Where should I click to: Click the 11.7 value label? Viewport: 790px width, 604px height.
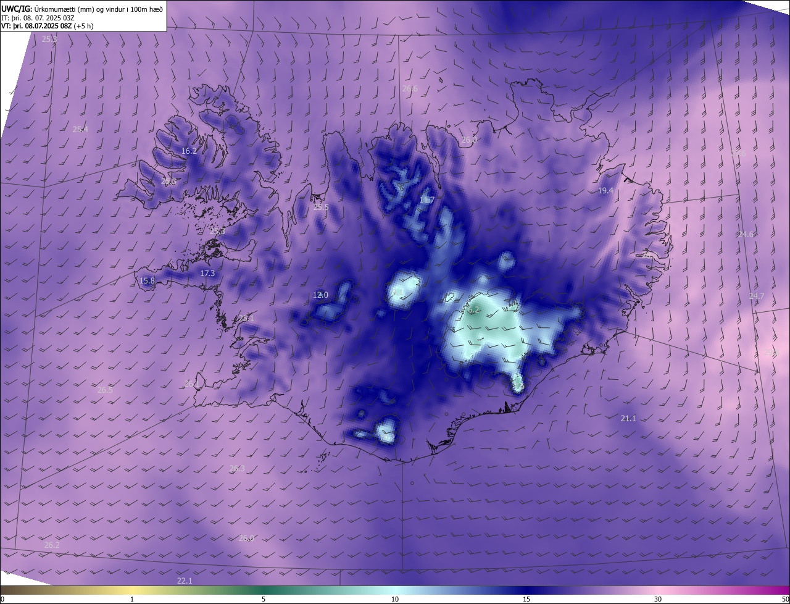click(x=427, y=199)
